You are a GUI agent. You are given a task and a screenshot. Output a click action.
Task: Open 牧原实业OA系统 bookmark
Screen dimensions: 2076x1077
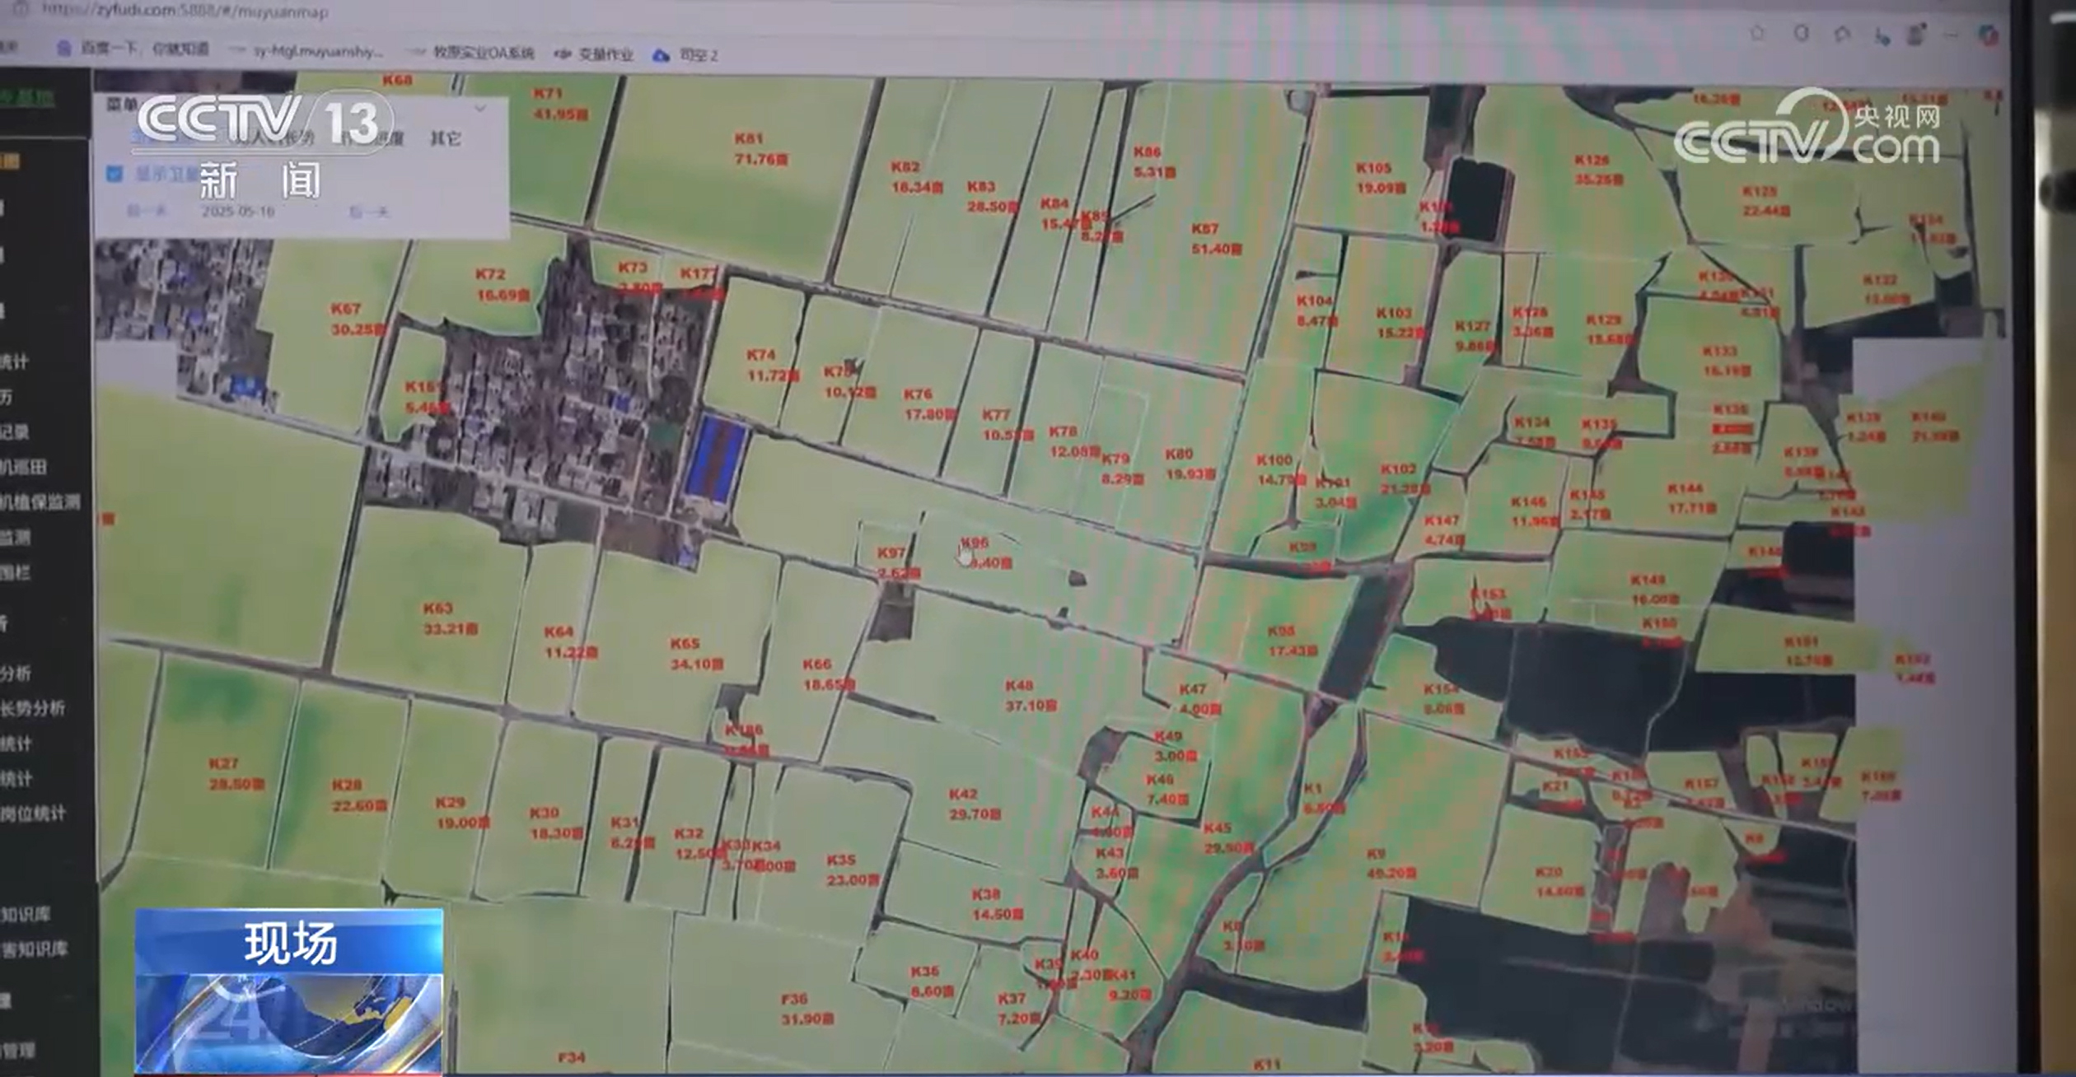483,53
